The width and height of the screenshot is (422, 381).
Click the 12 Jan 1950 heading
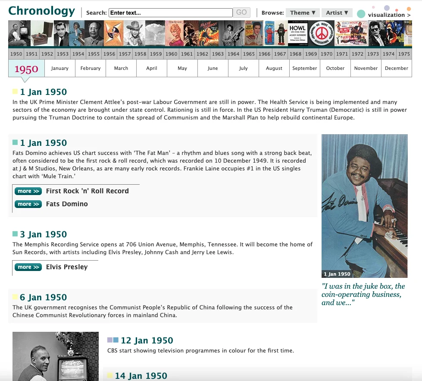click(147, 340)
